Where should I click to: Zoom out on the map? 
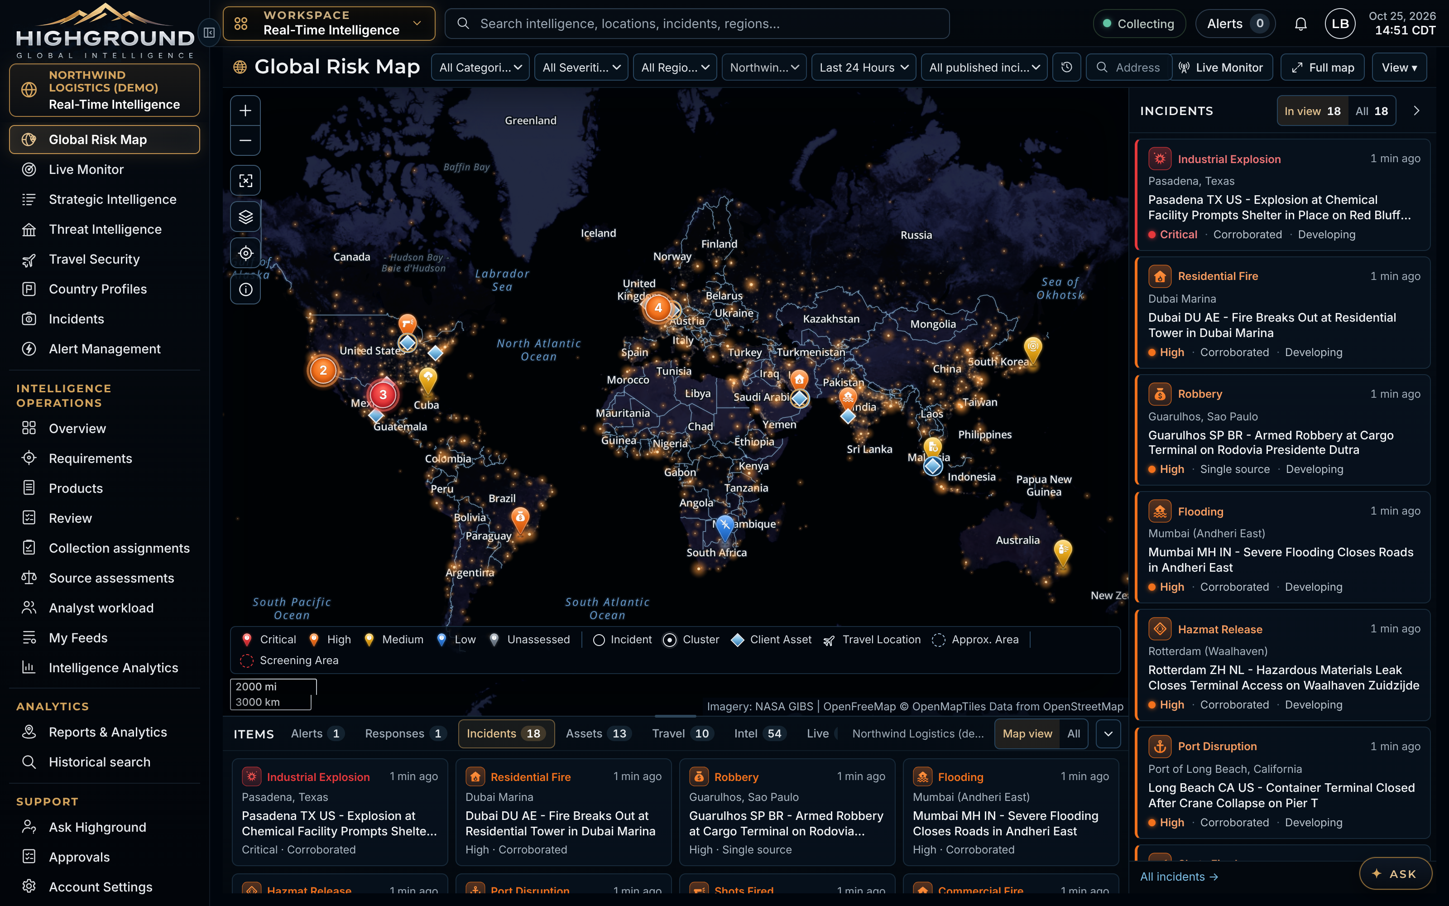click(245, 141)
